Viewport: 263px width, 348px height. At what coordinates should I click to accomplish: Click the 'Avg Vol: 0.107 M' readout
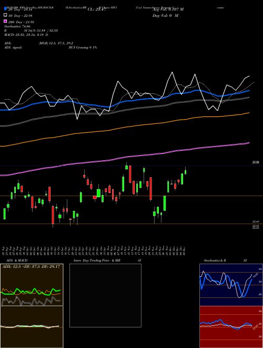click(x=168, y=9)
